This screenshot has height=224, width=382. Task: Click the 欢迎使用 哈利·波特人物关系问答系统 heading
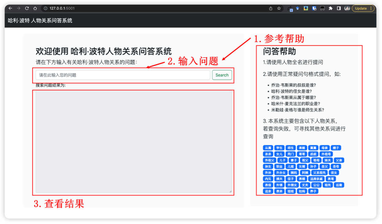pyautogui.click(x=103, y=51)
